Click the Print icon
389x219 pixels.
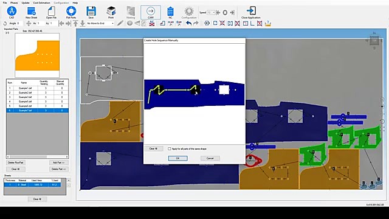pos(111,12)
